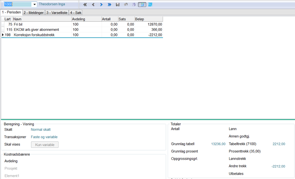The width and height of the screenshot is (295, 179).
Task: Switch to the 2 - Meldinger tab
Action: pos(34,13)
